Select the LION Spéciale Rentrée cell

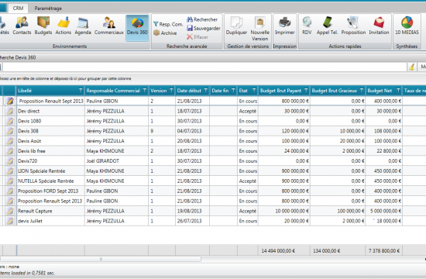[50, 171]
